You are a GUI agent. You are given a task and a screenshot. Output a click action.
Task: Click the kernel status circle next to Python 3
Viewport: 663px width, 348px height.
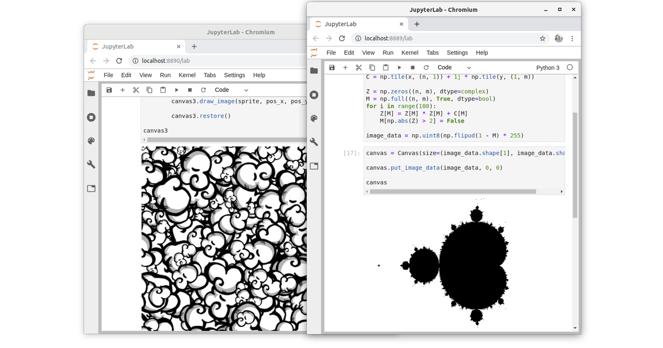(570, 67)
